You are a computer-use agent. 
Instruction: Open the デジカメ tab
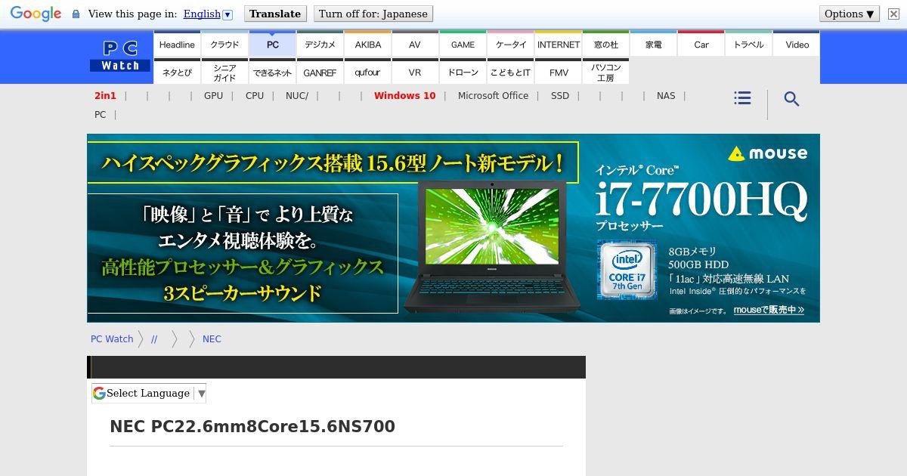coord(320,45)
